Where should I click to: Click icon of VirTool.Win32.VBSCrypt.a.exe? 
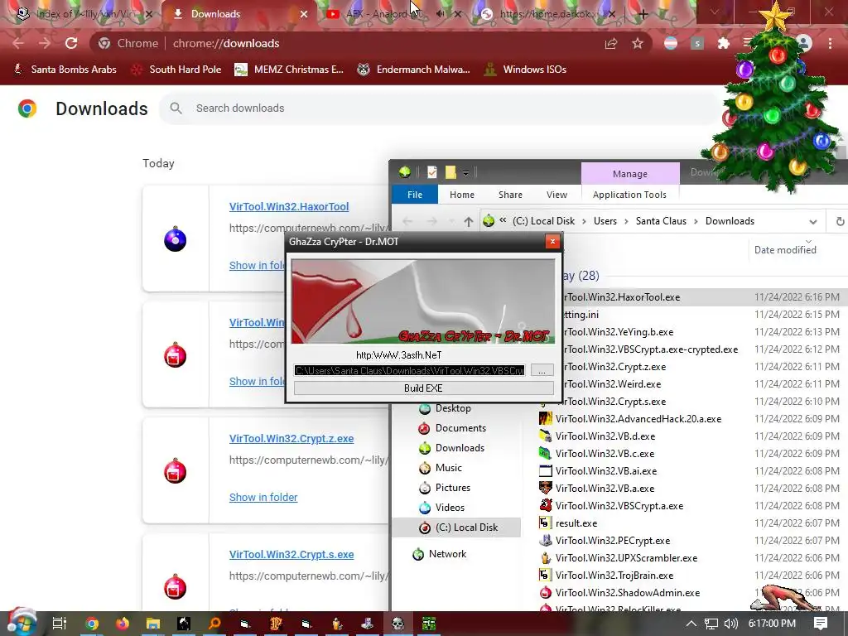coord(546,506)
